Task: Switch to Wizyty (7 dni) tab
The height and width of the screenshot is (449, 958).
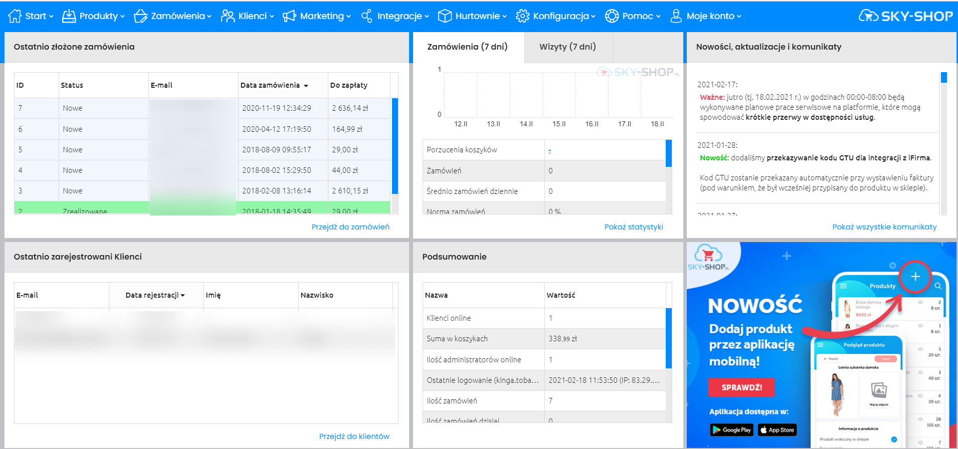Action: [567, 47]
